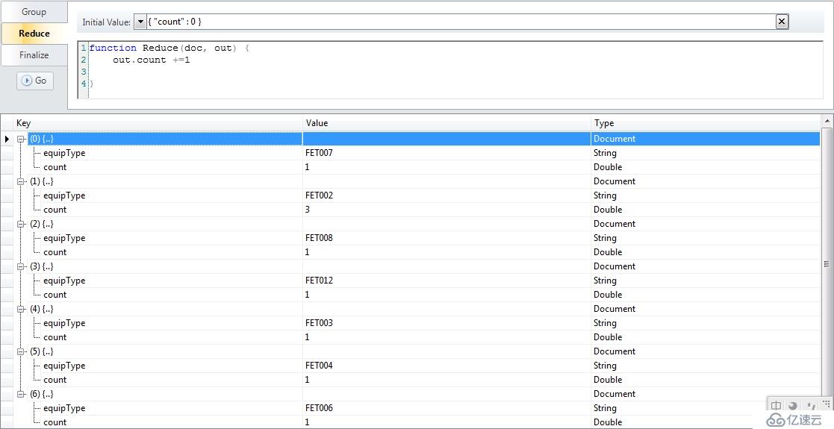Select the FET004 value cell
This screenshot has width=834, height=429.
pos(446,366)
